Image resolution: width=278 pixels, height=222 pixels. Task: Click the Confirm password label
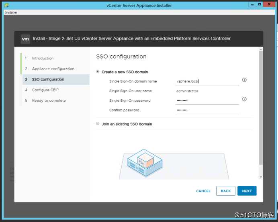pyautogui.click(x=124, y=110)
